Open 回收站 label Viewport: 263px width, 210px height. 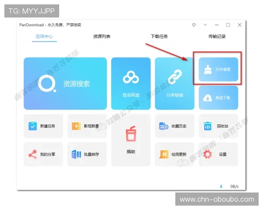pos(223,126)
